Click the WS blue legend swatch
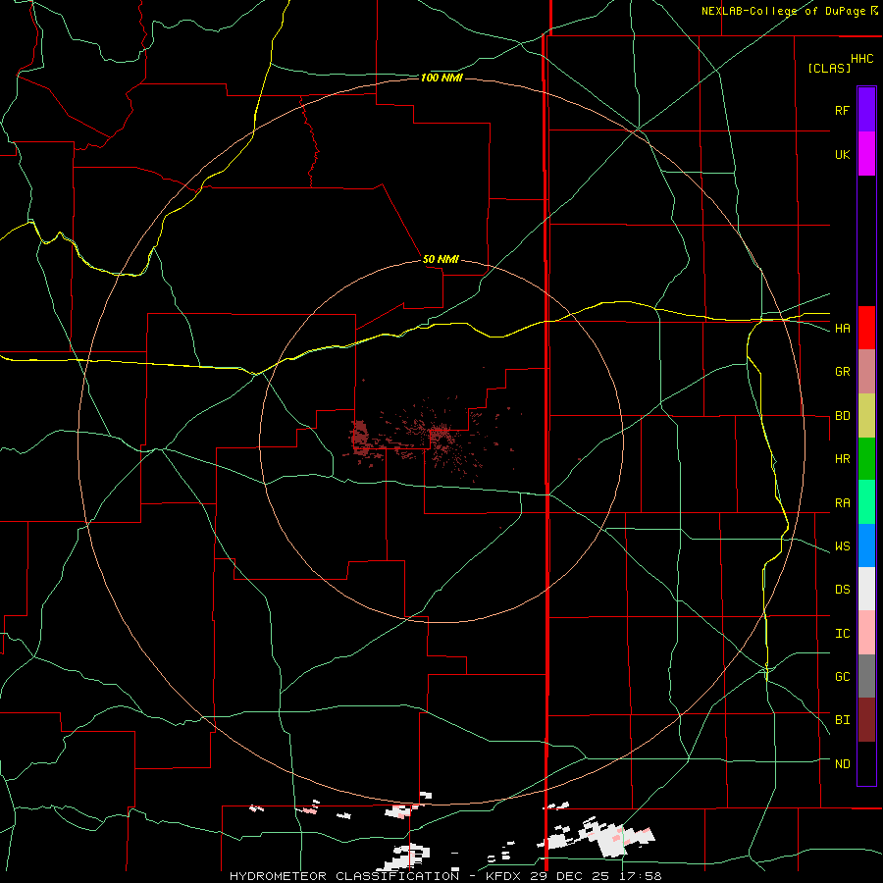 (866, 545)
